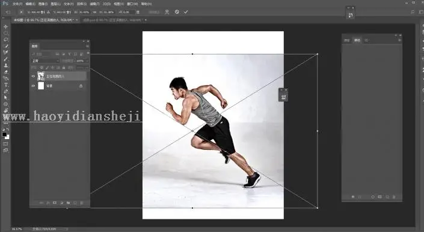
Task: Cancel the transform in options bar
Action: tap(177, 12)
